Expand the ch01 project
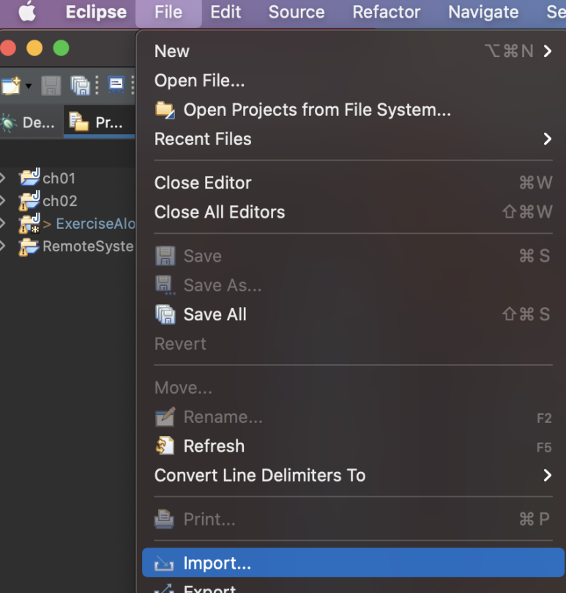 [3, 177]
